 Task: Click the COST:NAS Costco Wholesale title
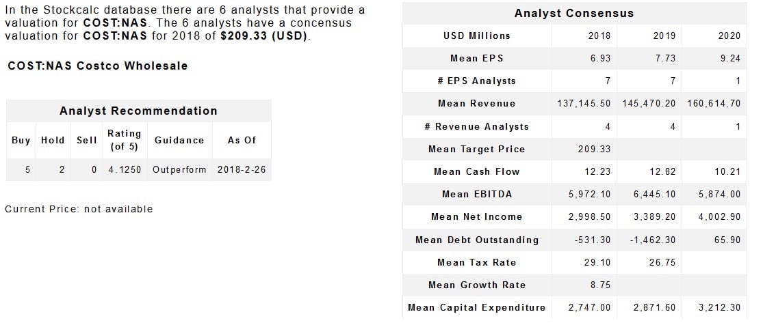(x=97, y=66)
